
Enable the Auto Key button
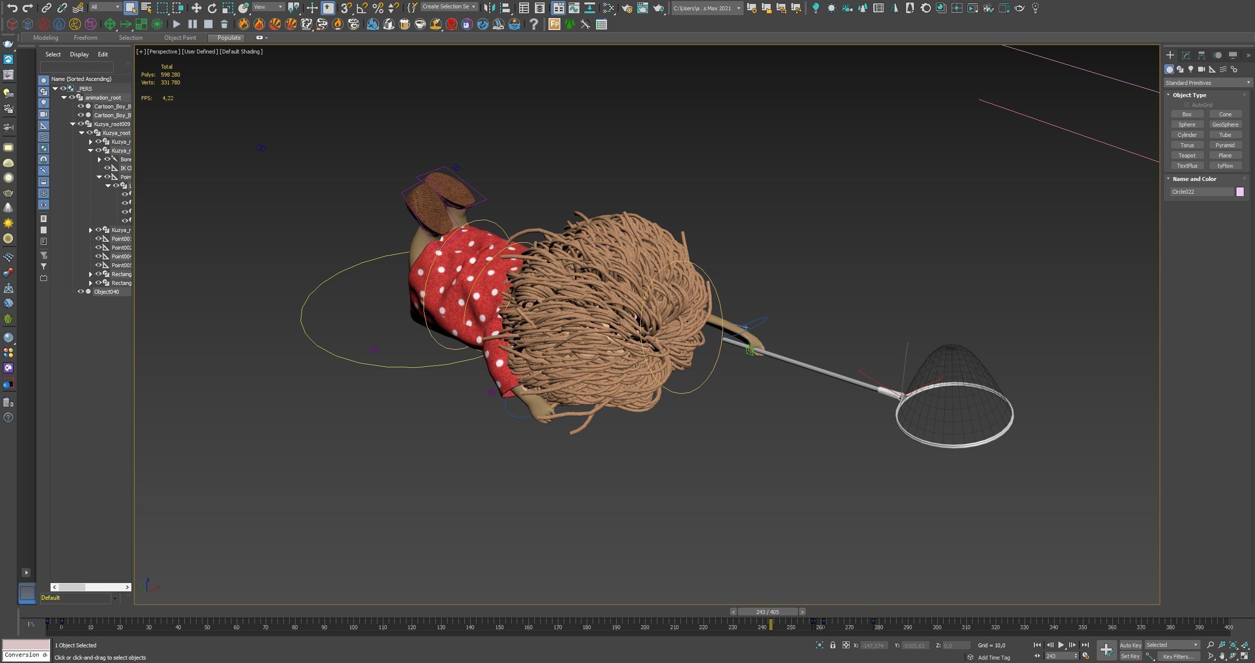1130,645
